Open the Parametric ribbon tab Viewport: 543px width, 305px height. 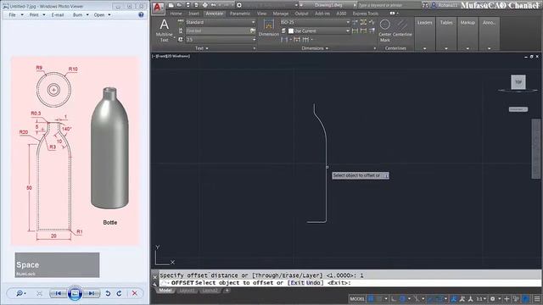240,14
